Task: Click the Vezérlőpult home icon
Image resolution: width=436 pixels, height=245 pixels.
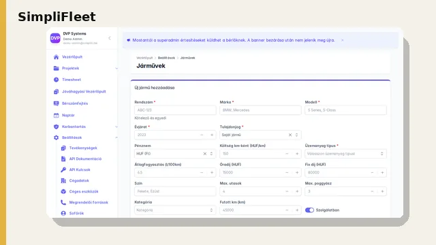Action: click(56, 57)
